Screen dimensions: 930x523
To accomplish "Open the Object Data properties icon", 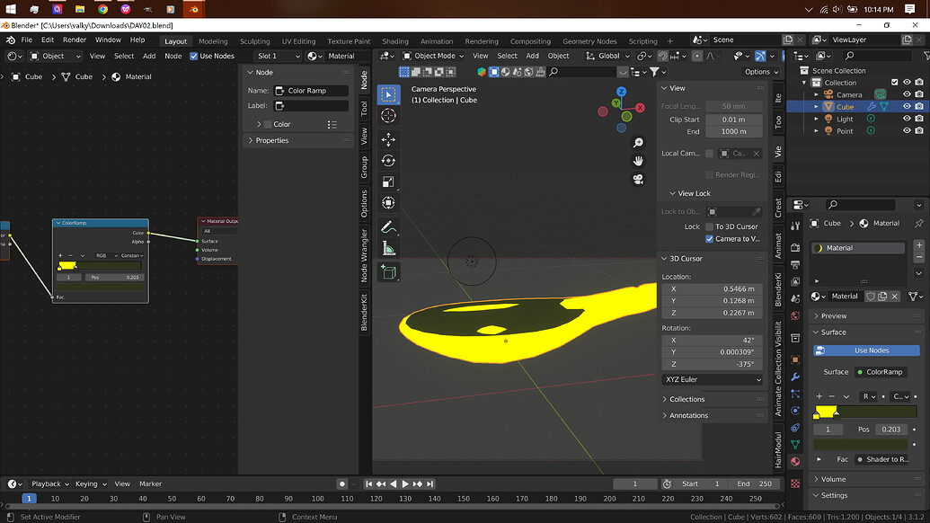I will [795, 444].
